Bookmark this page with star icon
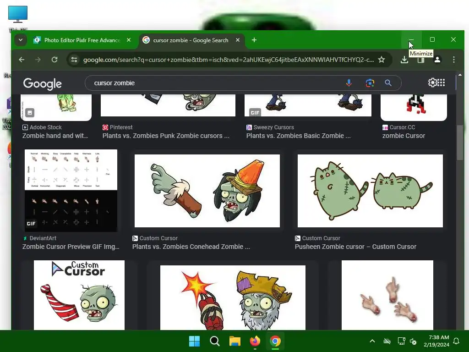Viewport: 469px width, 352px height. [x=382, y=60]
